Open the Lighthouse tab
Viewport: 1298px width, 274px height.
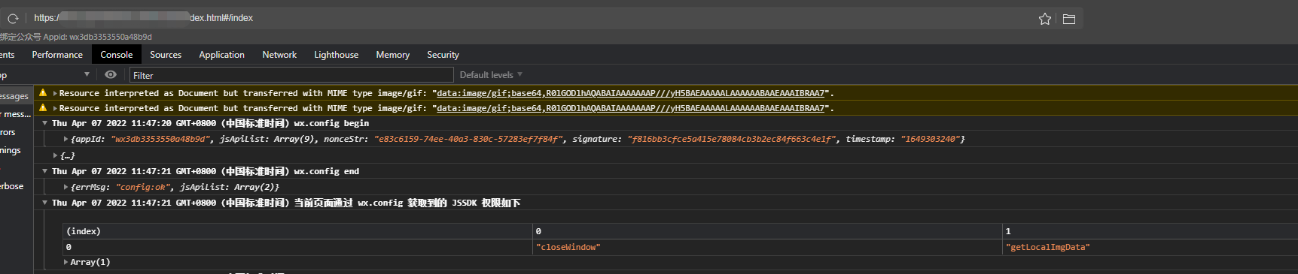(x=336, y=55)
